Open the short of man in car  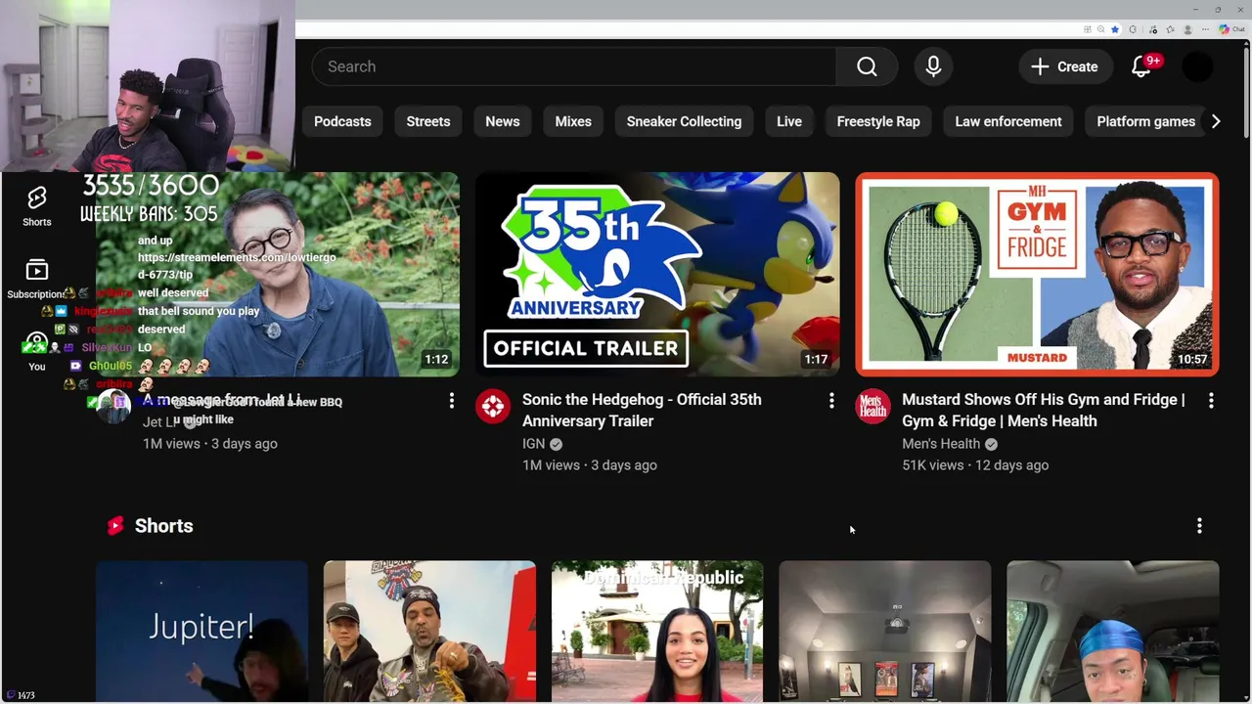point(1113,632)
